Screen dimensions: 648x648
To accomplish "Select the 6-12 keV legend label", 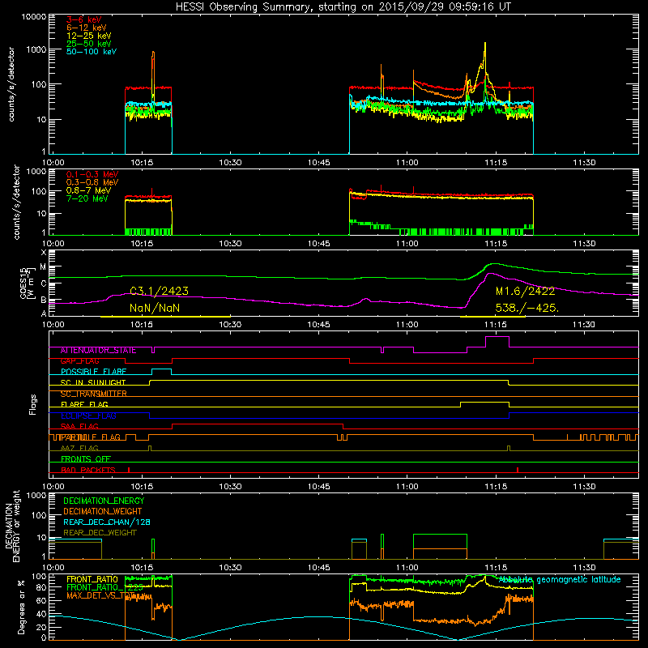I will (87, 28).
